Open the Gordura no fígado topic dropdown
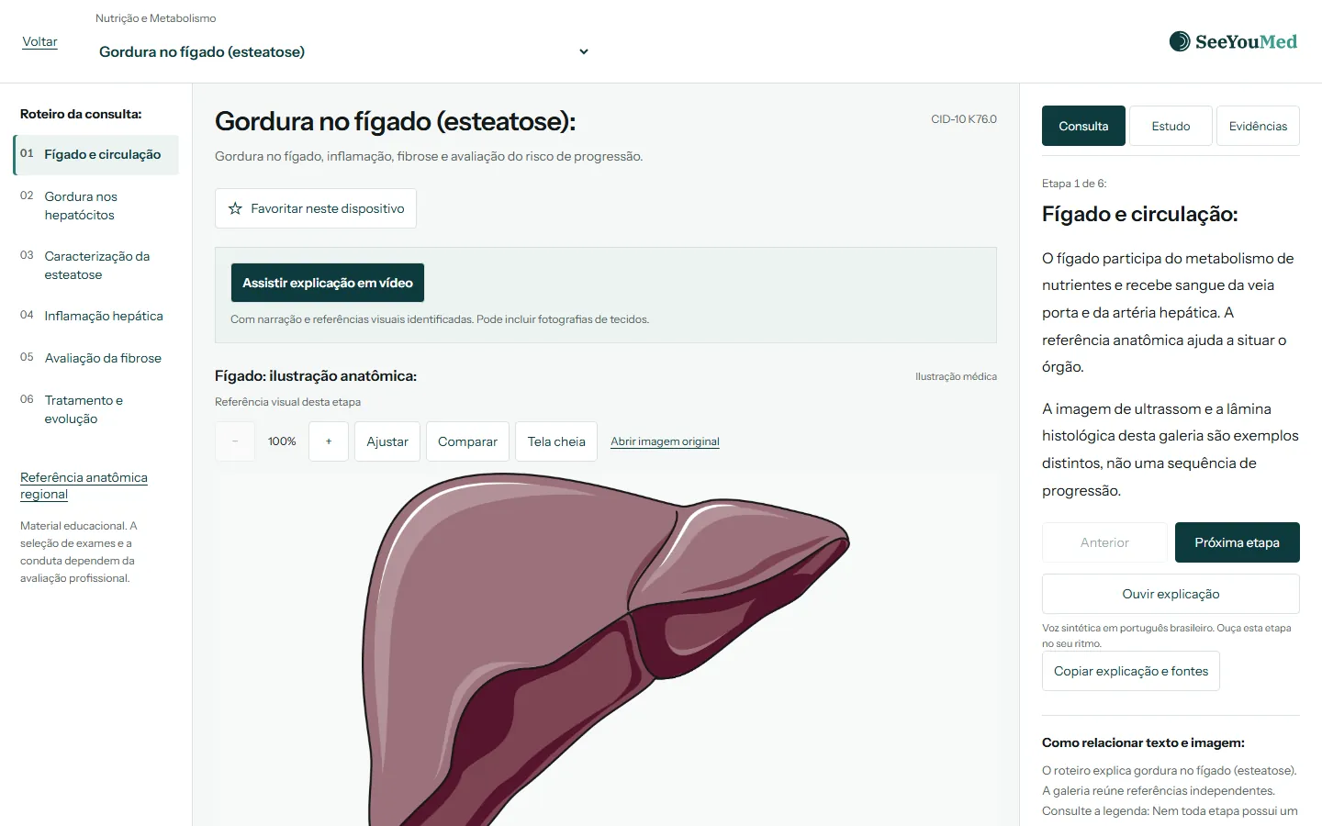Screen dimensions: 1322x826 pos(344,52)
